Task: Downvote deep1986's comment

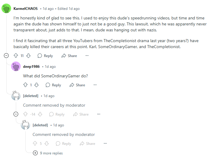Action: tap(36, 85)
